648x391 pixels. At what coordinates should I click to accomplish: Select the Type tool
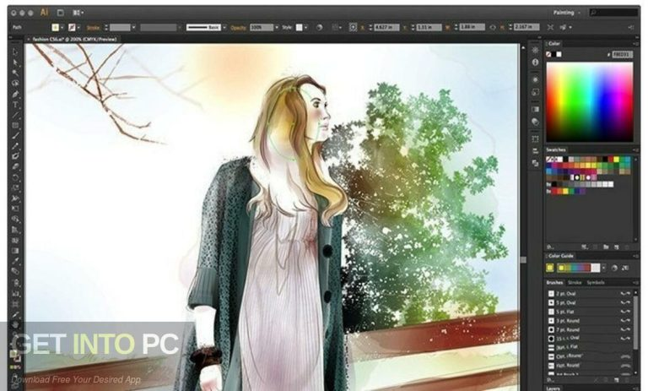pyautogui.click(x=16, y=104)
